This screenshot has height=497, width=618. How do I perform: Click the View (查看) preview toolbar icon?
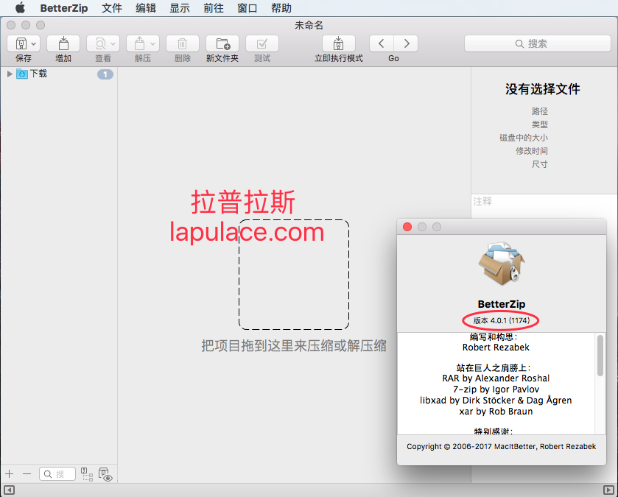[100, 43]
